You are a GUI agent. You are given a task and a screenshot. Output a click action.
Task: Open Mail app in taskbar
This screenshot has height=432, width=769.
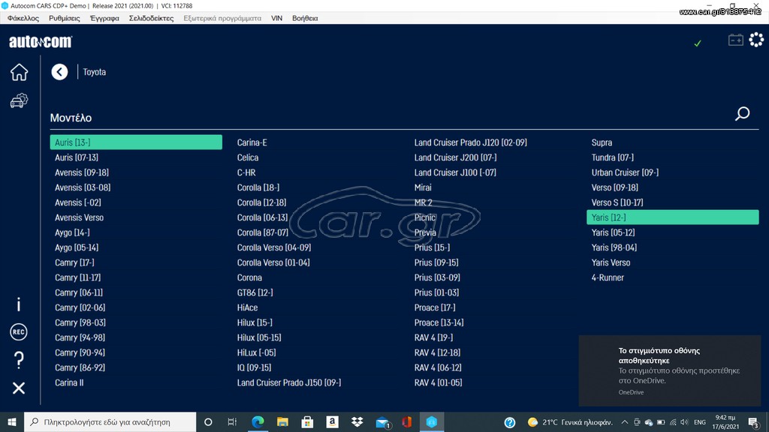point(382,421)
